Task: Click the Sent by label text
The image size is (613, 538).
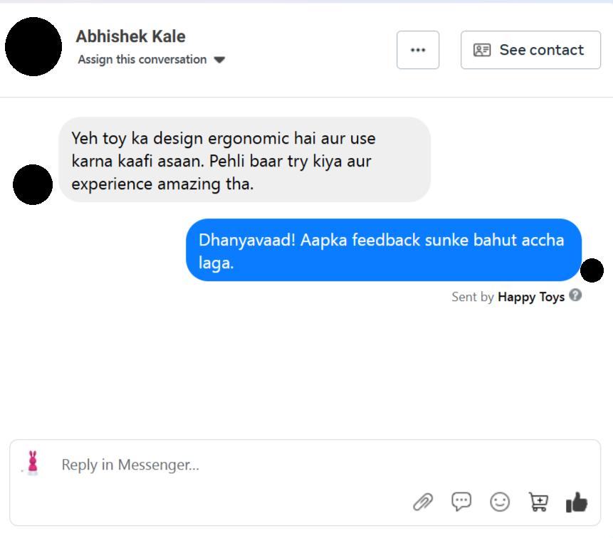Action: [x=472, y=297]
